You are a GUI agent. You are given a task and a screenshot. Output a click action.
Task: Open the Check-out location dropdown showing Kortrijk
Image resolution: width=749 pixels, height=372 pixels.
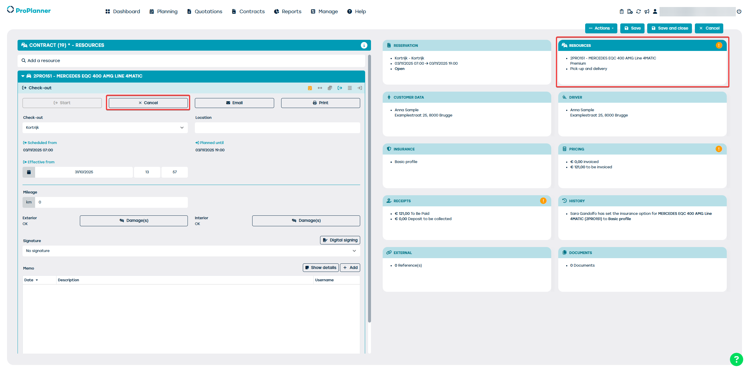[x=105, y=128]
